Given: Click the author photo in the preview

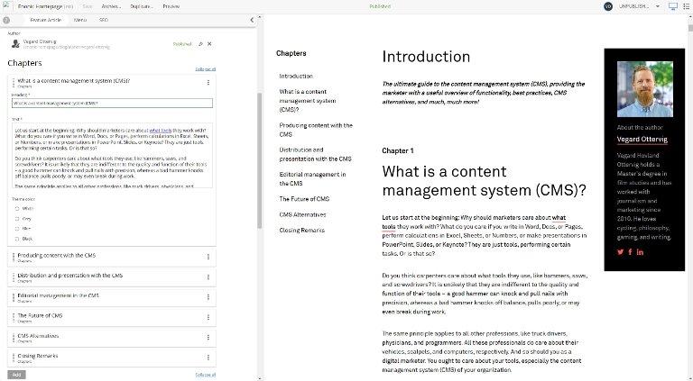Looking at the screenshot, I should pyautogui.click(x=645, y=89).
